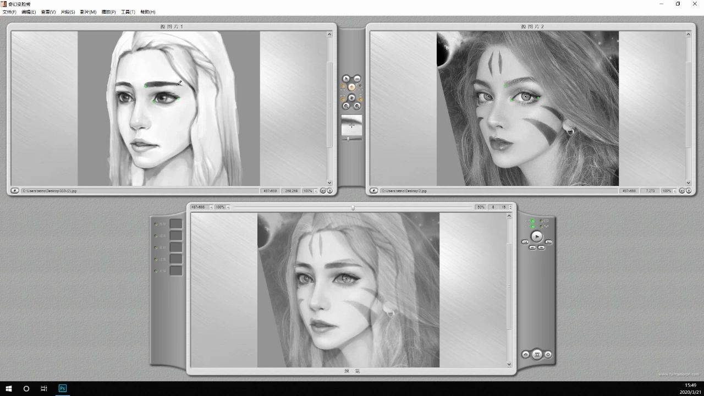The width and height of the screenshot is (704, 396).
Task: Open the 片段(S) menu
Action: (x=68, y=12)
